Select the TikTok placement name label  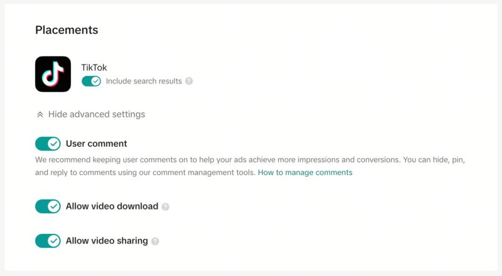[x=94, y=66]
